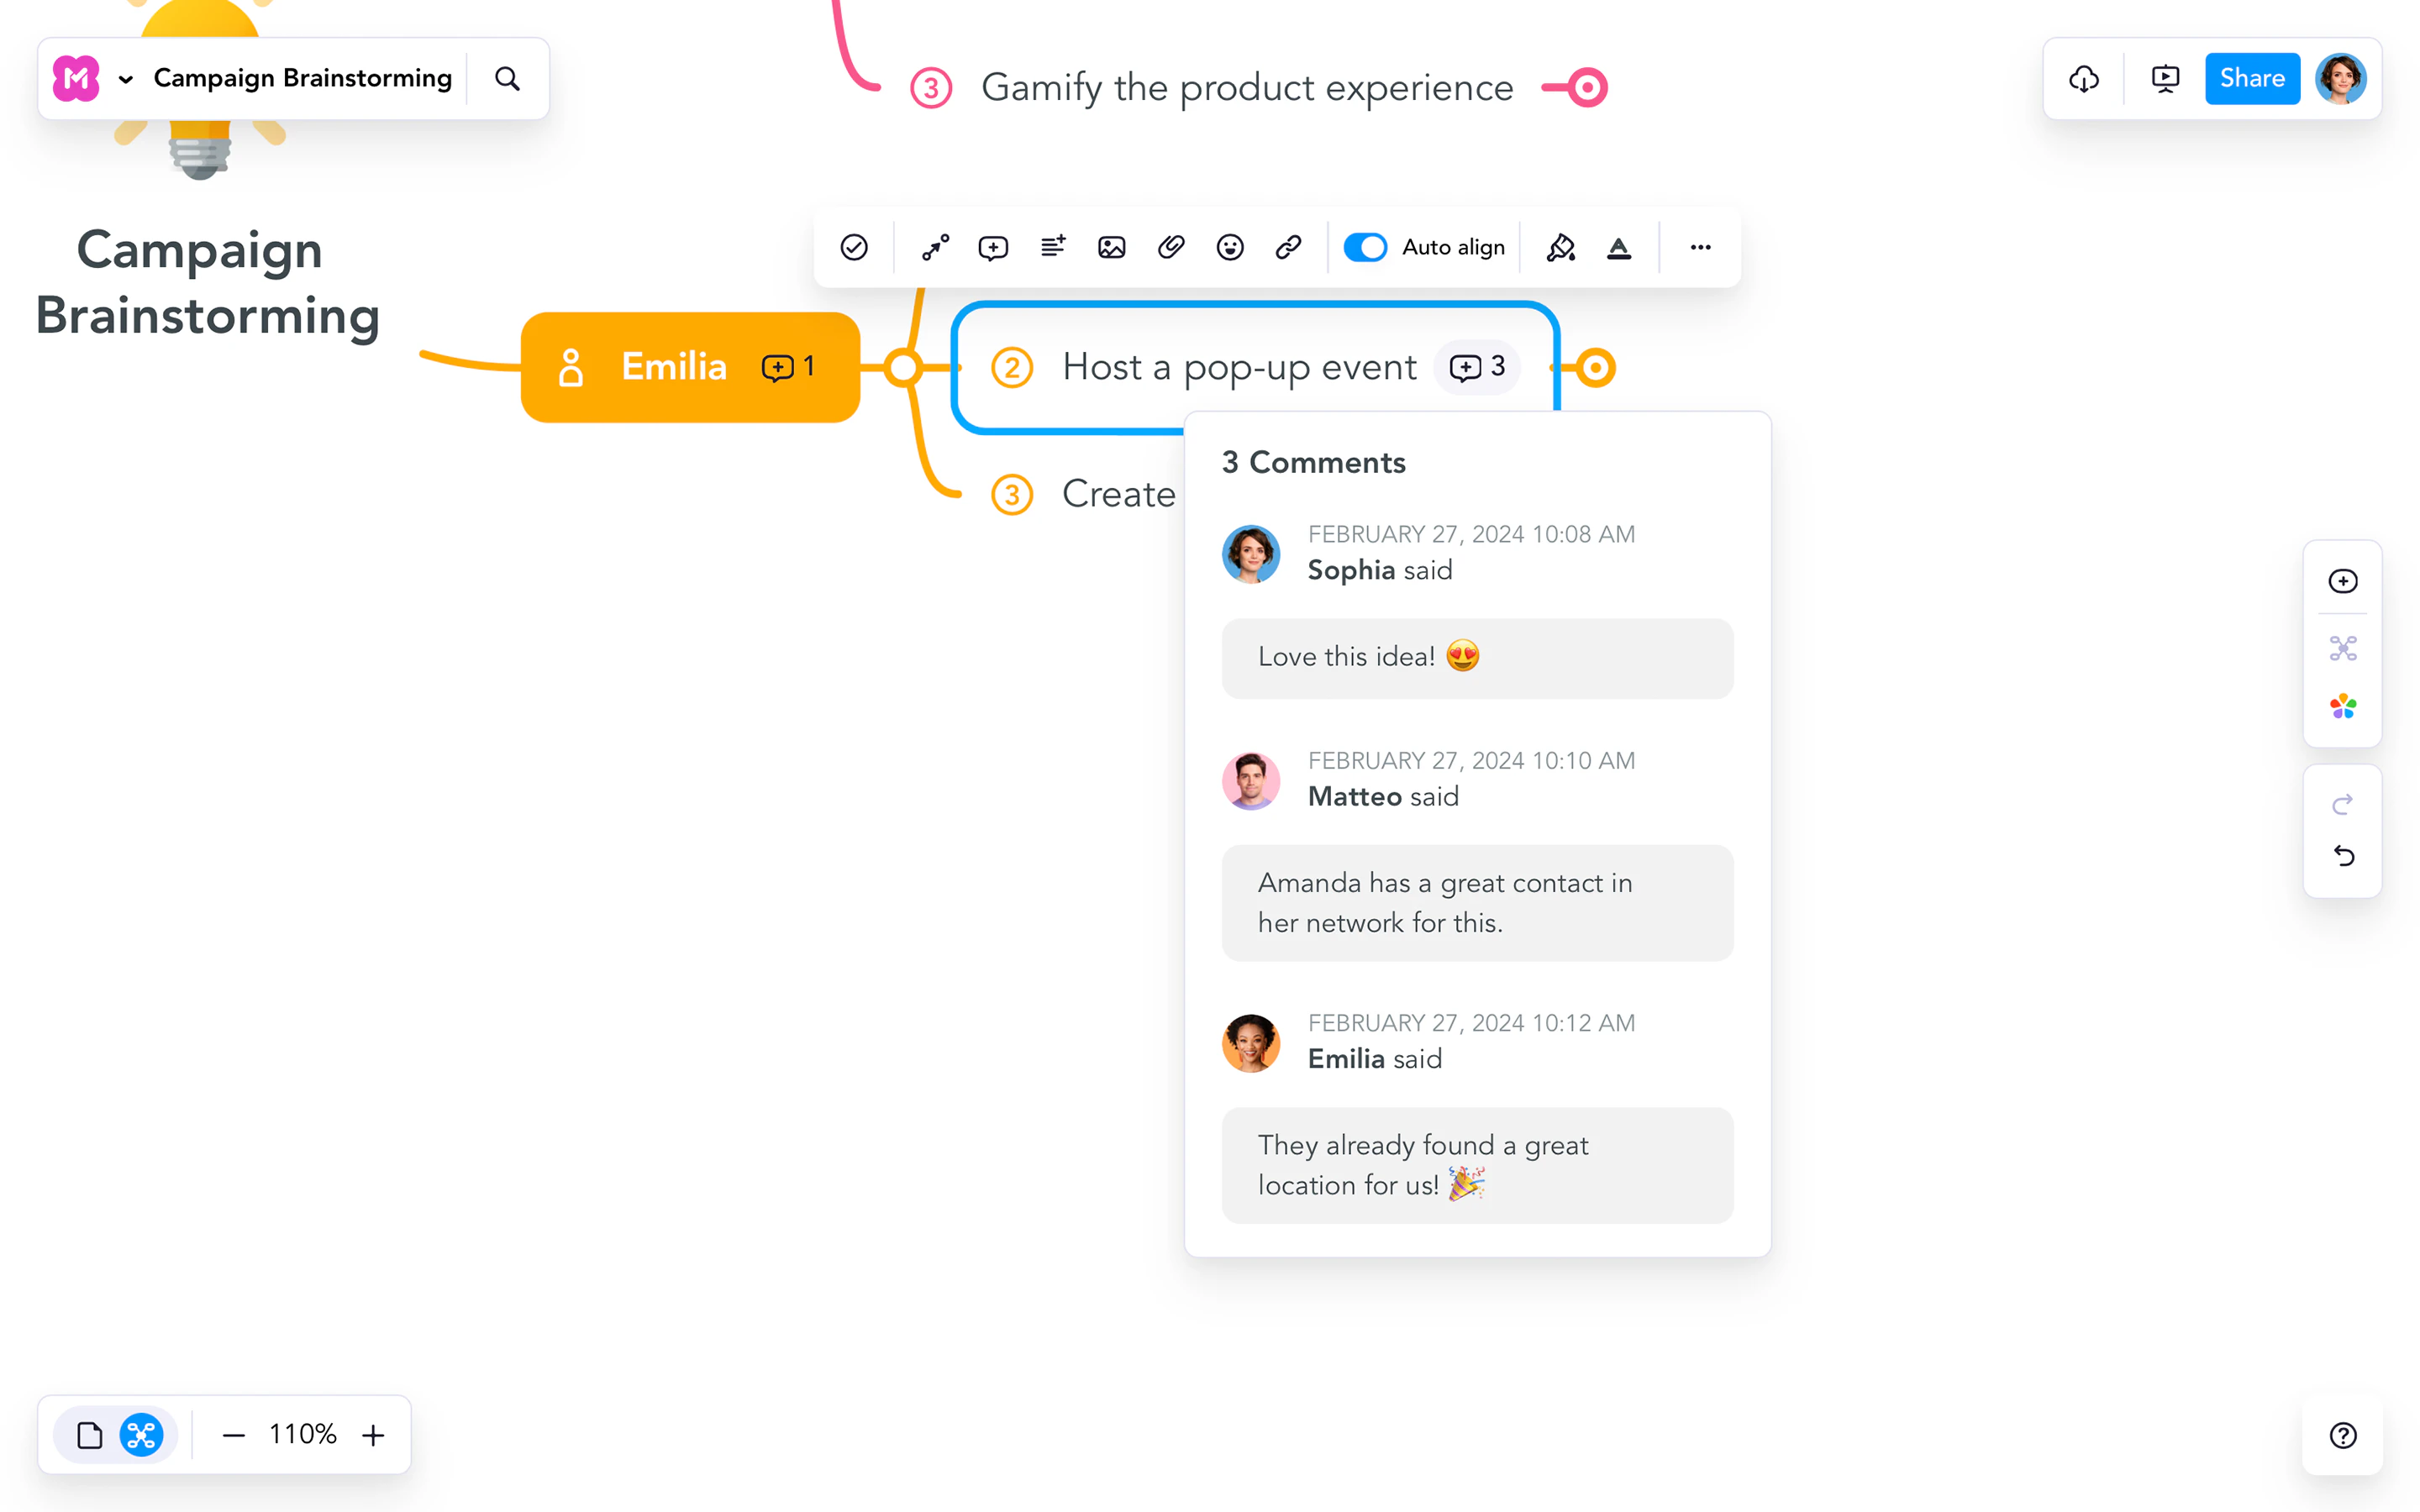Mark the node as a task with checkmark

click(x=854, y=247)
